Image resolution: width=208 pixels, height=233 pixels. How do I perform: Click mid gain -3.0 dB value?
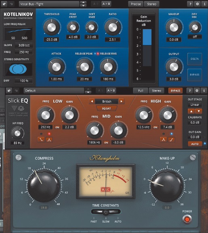(118, 143)
